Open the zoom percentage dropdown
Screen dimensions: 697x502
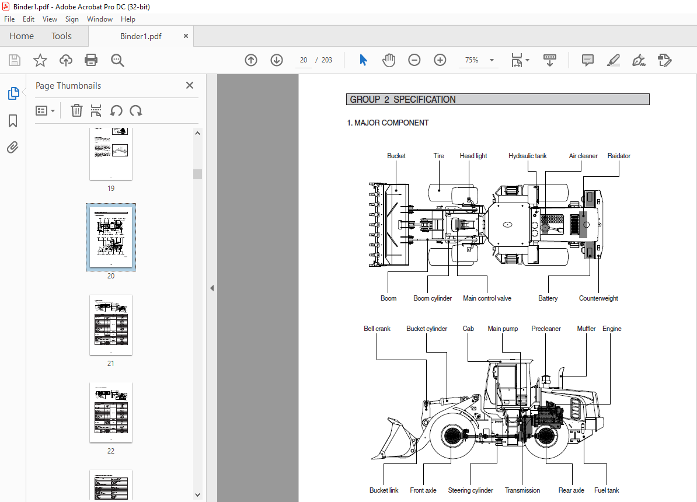[492, 60]
